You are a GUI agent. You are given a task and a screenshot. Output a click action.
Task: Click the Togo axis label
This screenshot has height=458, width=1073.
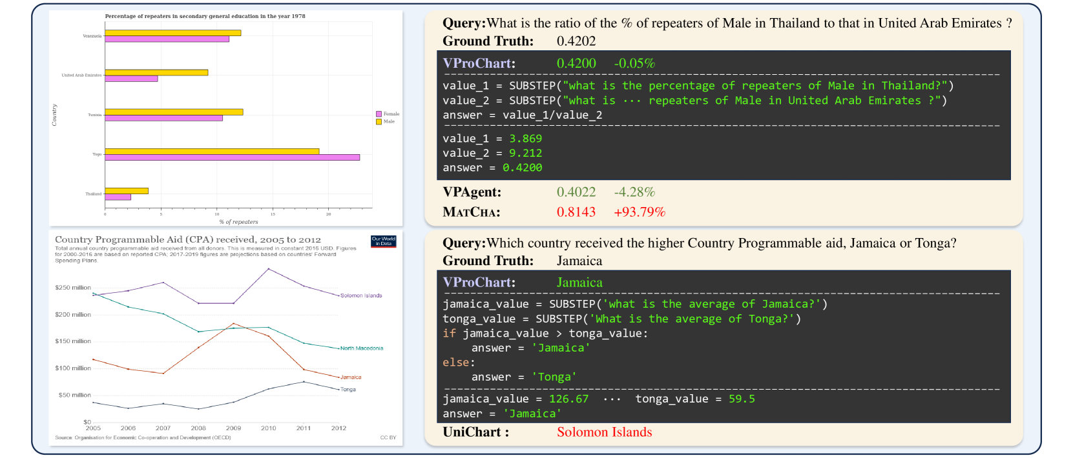tap(97, 154)
